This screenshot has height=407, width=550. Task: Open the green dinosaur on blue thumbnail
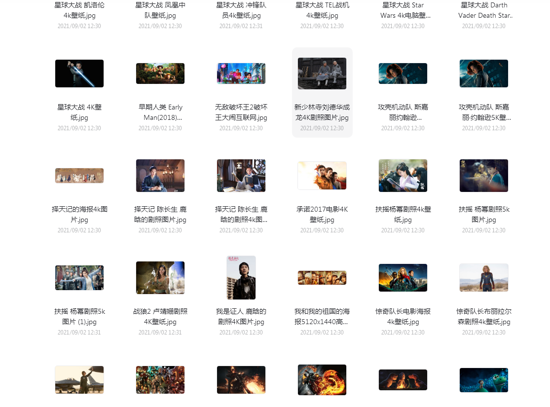click(x=484, y=380)
